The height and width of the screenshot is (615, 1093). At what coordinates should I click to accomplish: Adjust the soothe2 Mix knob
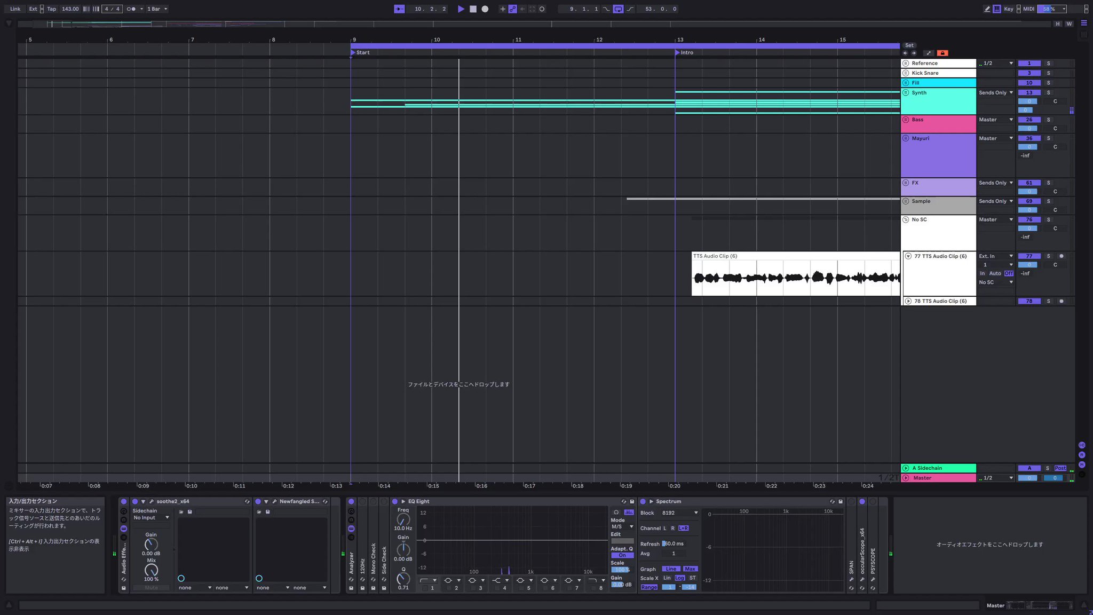tap(151, 570)
